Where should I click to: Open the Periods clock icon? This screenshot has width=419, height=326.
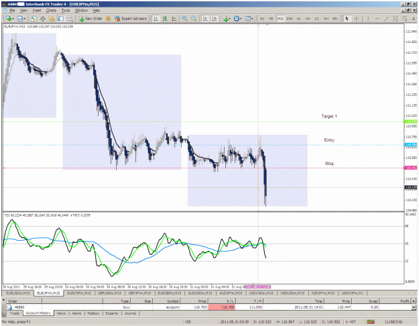(x=236, y=19)
